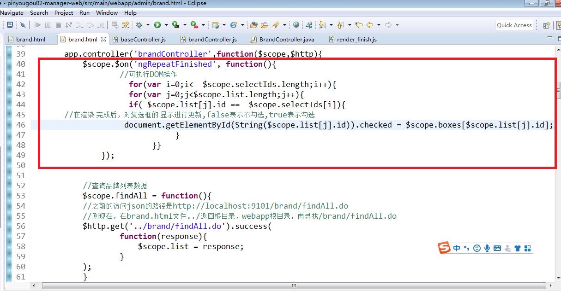Click the Previous Annotation icon
This screenshot has height=291, width=561.
coord(340,25)
